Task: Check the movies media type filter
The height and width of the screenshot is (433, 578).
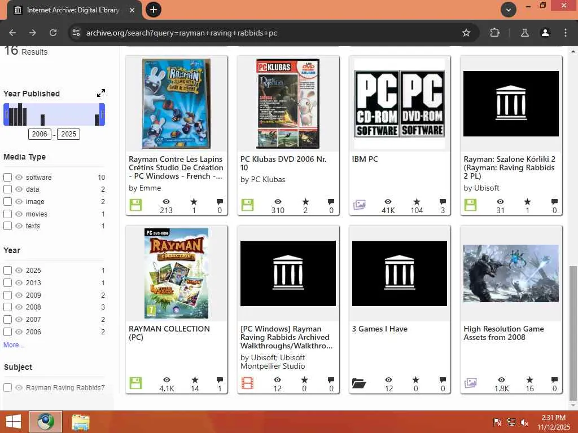Action: pyautogui.click(x=7, y=214)
